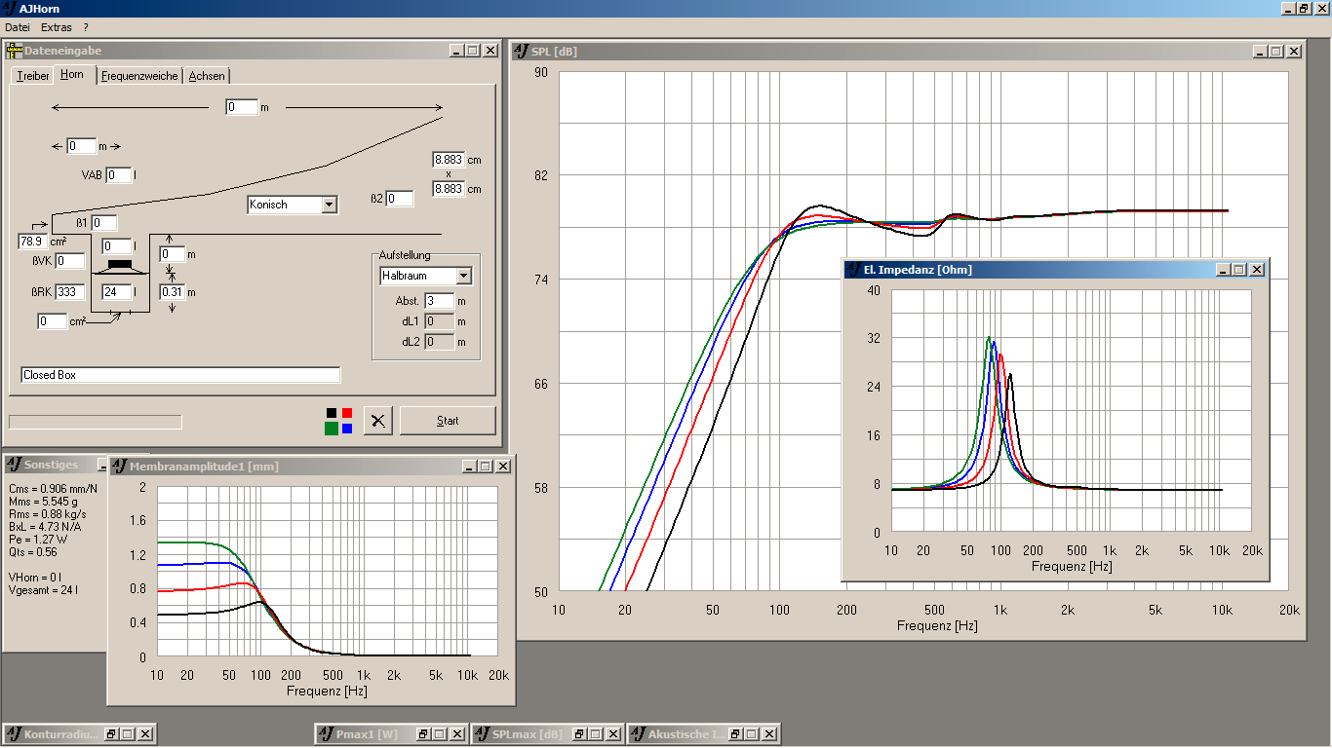The height and width of the screenshot is (748, 1332).
Task: Click the ß1 input field
Action: click(x=104, y=223)
